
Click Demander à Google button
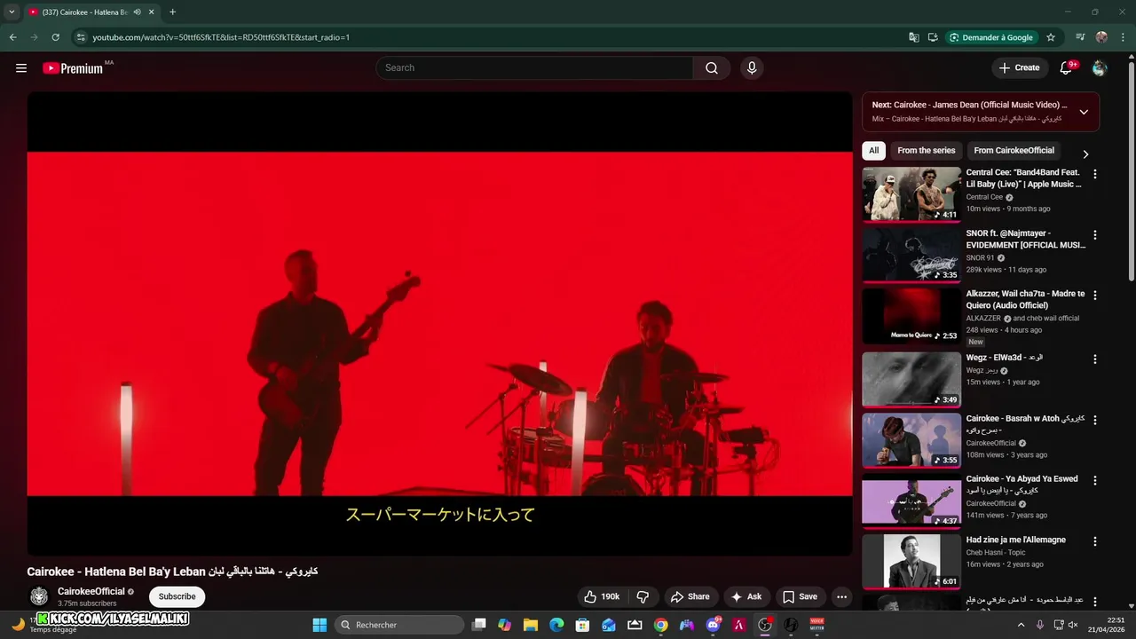pos(990,37)
